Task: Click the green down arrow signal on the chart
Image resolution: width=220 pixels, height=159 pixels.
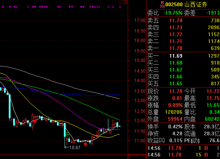Action: coord(67,134)
